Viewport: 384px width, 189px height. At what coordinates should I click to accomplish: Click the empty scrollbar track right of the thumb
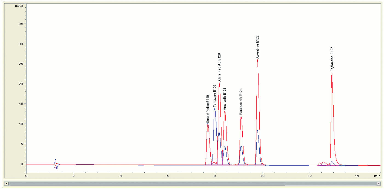coord(331,183)
